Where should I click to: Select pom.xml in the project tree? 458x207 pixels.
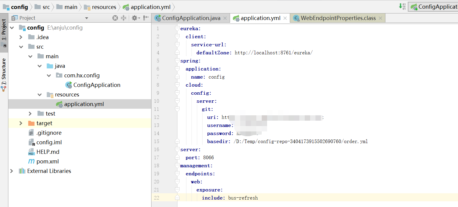(x=48, y=162)
